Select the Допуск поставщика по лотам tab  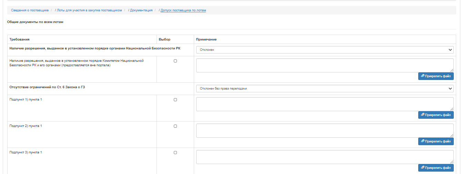[x=183, y=10]
